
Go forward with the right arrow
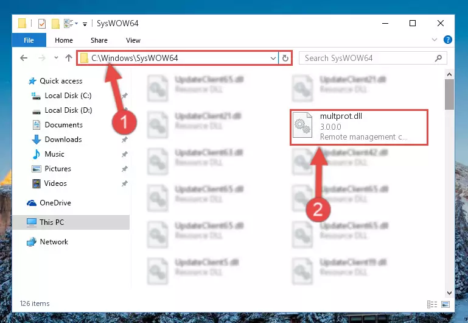(x=42, y=58)
